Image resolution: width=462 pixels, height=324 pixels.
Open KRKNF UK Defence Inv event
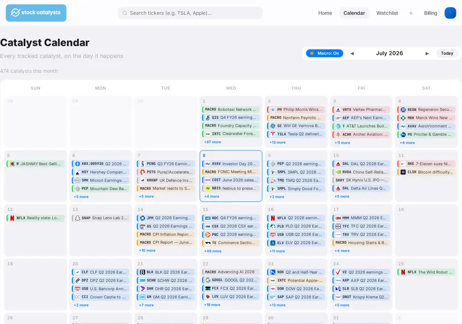166,180
